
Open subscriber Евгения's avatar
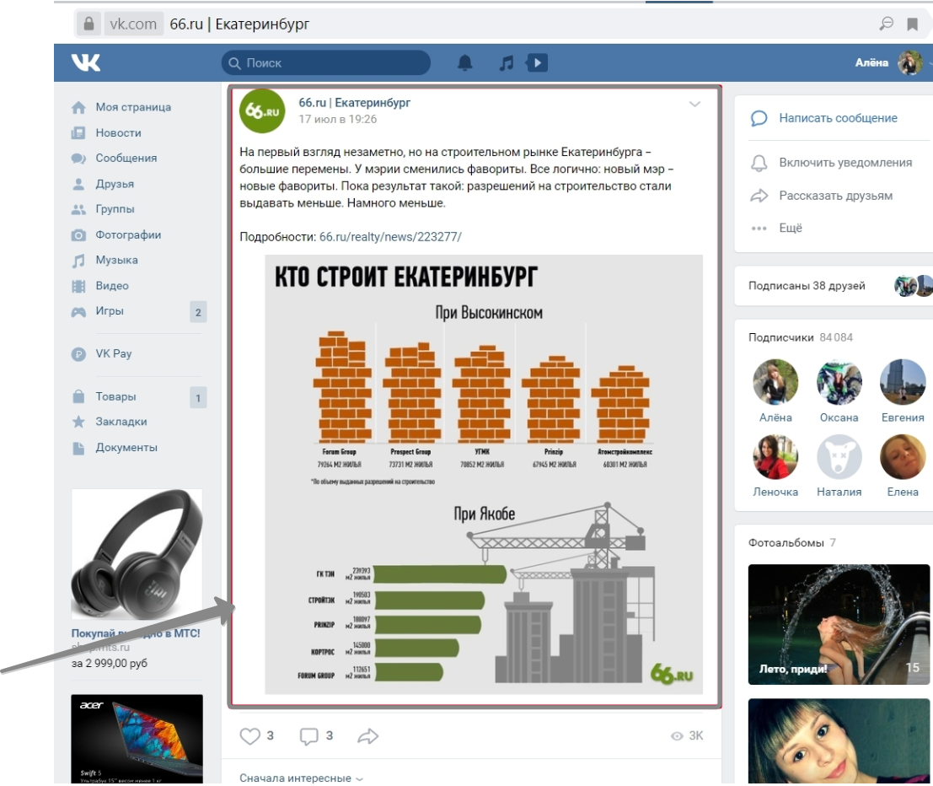click(903, 382)
